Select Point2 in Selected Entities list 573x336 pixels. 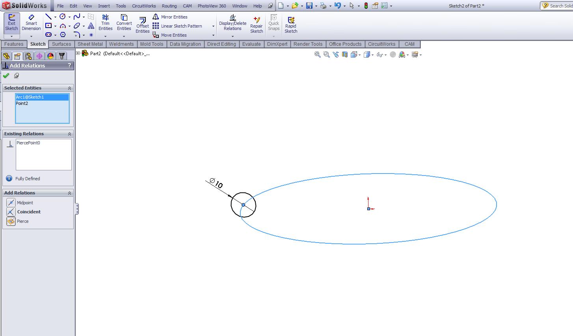42,103
